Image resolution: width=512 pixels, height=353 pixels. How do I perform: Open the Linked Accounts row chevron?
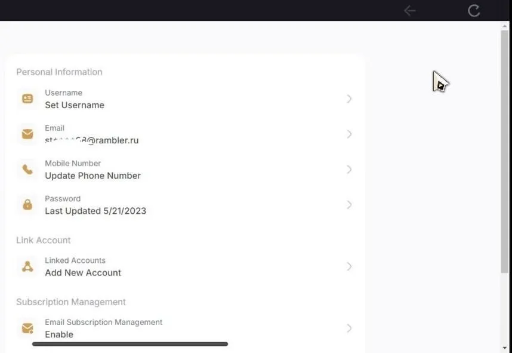[x=349, y=266]
